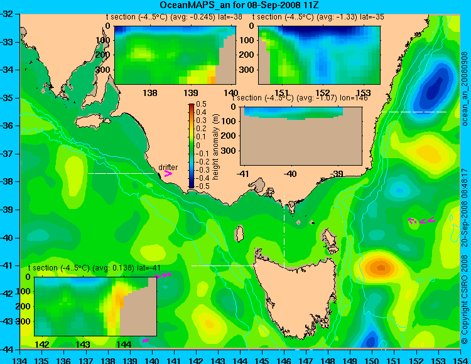
Task: Click the 'drifter' label
Action: 168,167
